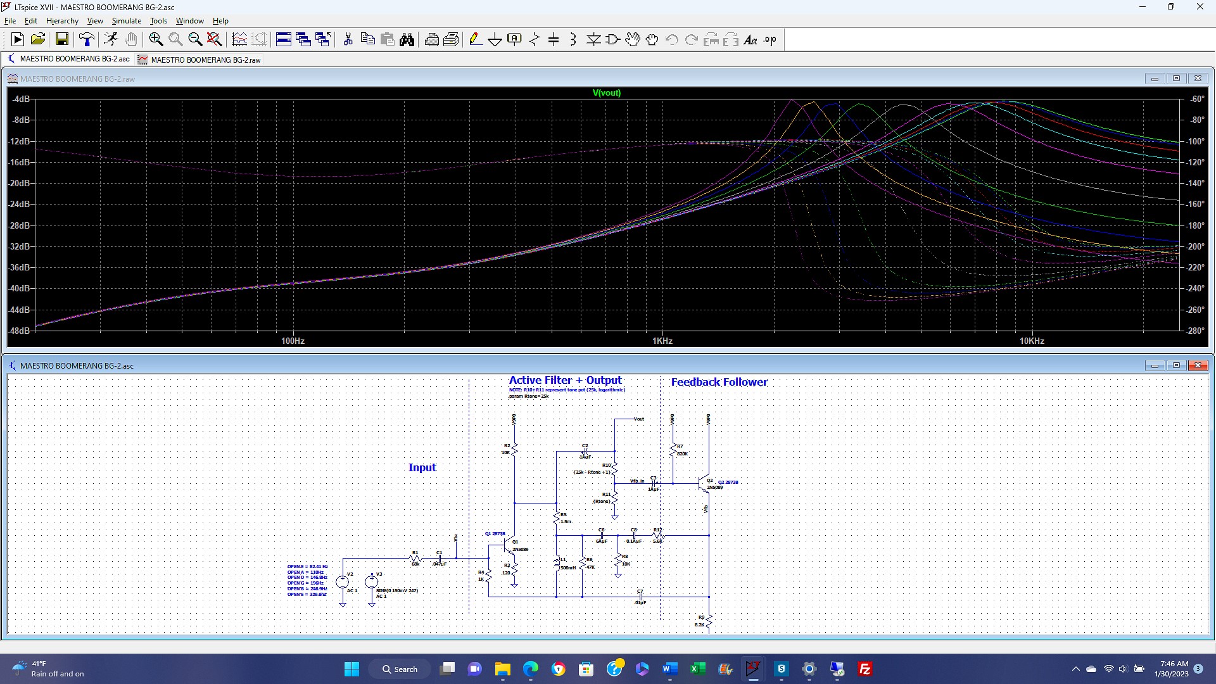Click the Find binoculars icon
The image size is (1216, 684).
point(407,40)
